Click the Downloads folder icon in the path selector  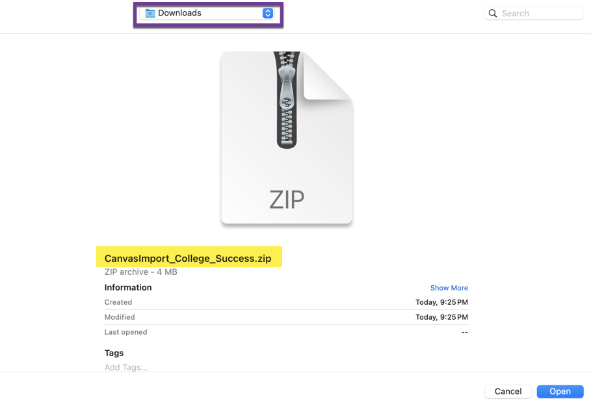pos(151,12)
